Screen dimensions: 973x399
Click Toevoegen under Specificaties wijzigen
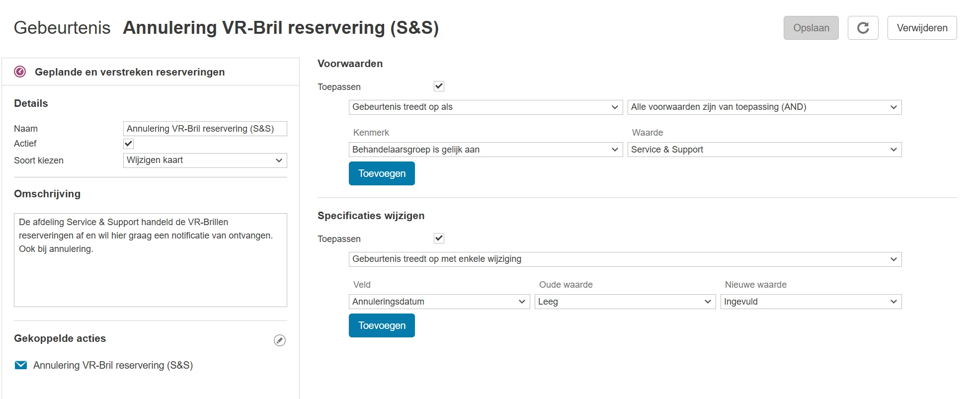pyautogui.click(x=382, y=325)
